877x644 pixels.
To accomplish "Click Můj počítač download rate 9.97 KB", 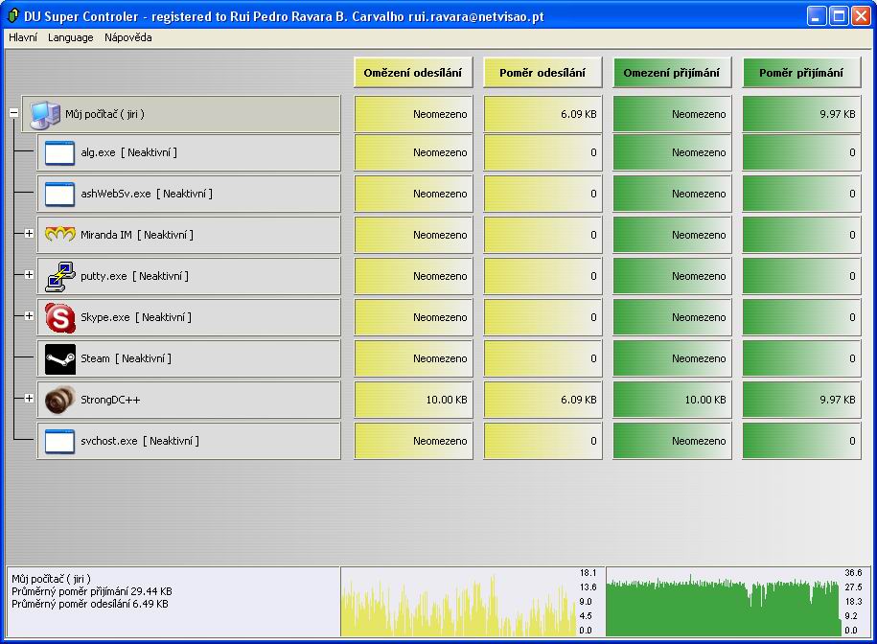I will click(x=801, y=114).
